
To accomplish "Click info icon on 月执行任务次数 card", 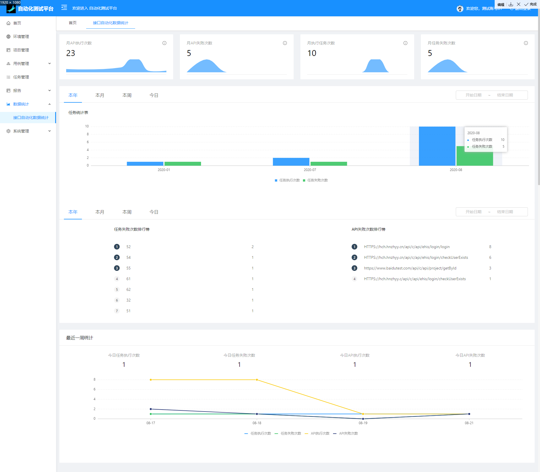I will click(x=405, y=43).
